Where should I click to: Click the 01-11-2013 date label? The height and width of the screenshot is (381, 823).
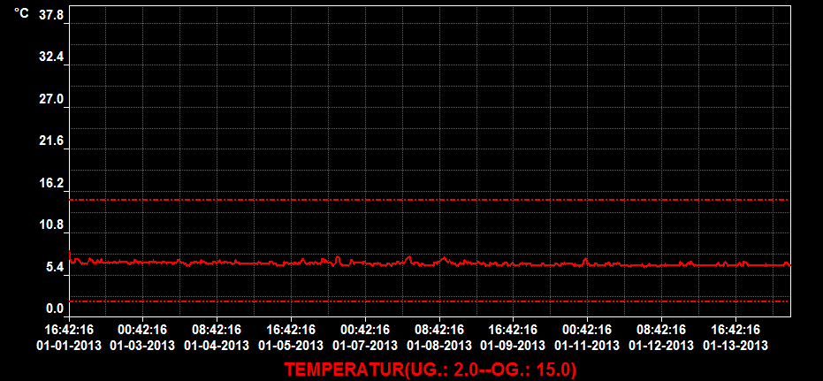pos(587,346)
